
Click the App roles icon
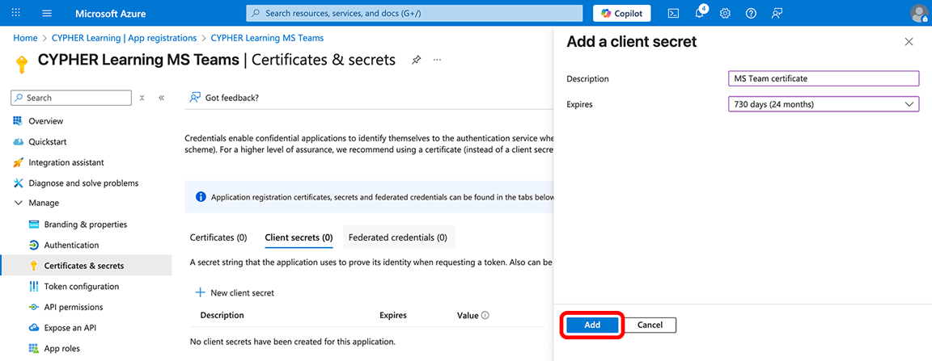point(33,349)
